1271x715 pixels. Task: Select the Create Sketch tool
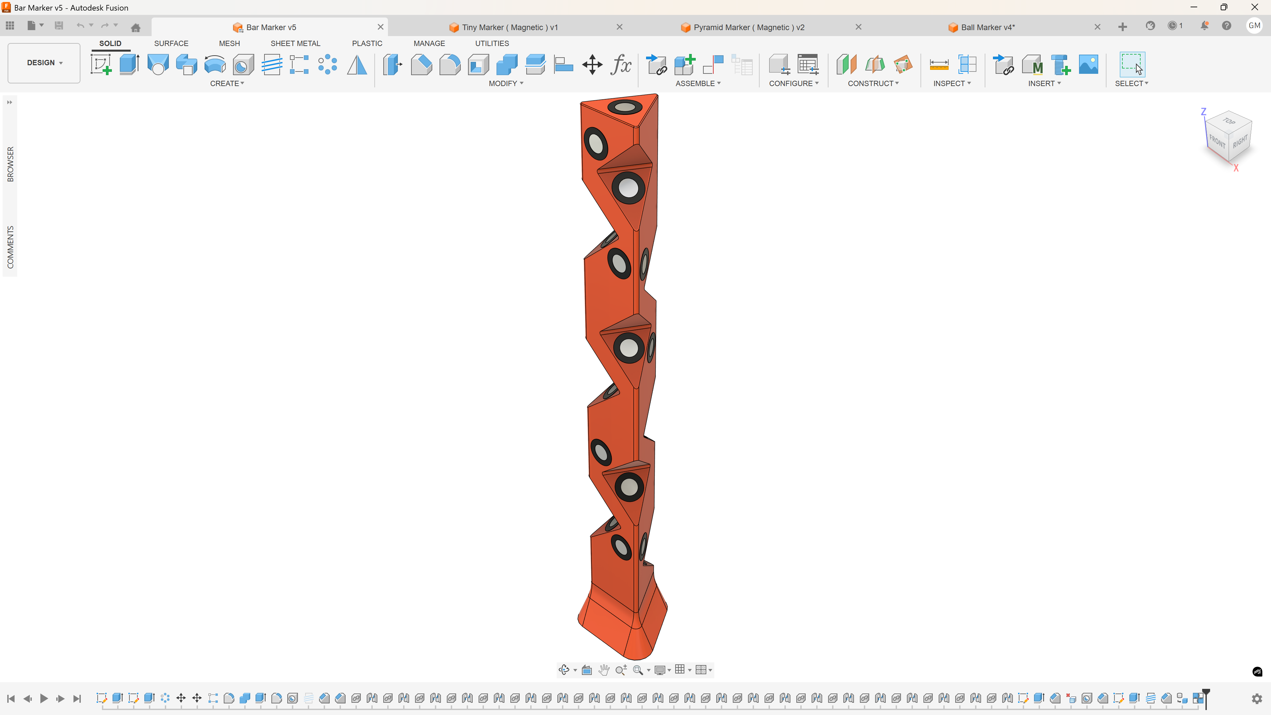click(101, 65)
